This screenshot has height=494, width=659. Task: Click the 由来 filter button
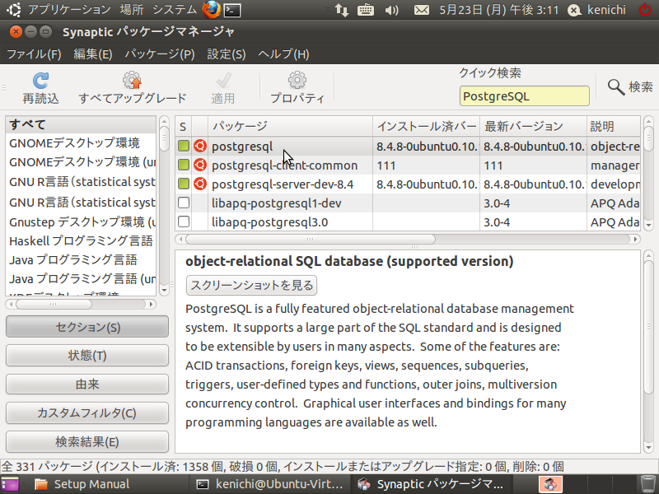click(87, 384)
